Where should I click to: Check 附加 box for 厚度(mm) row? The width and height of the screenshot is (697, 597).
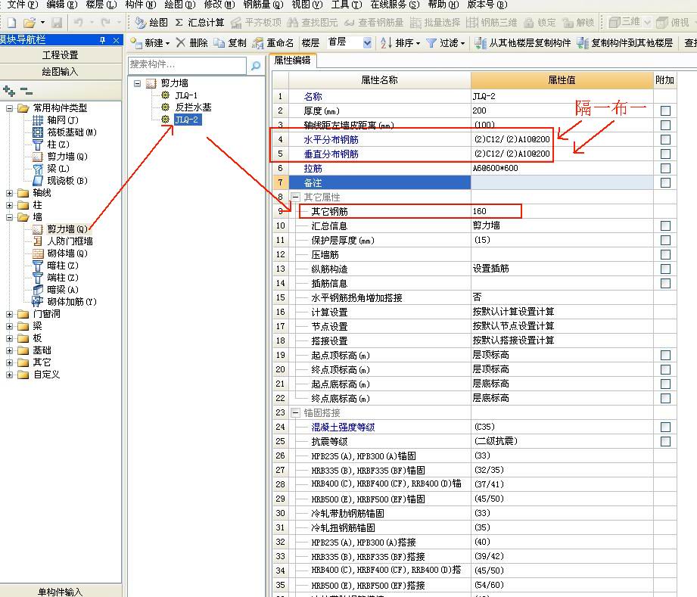665,110
